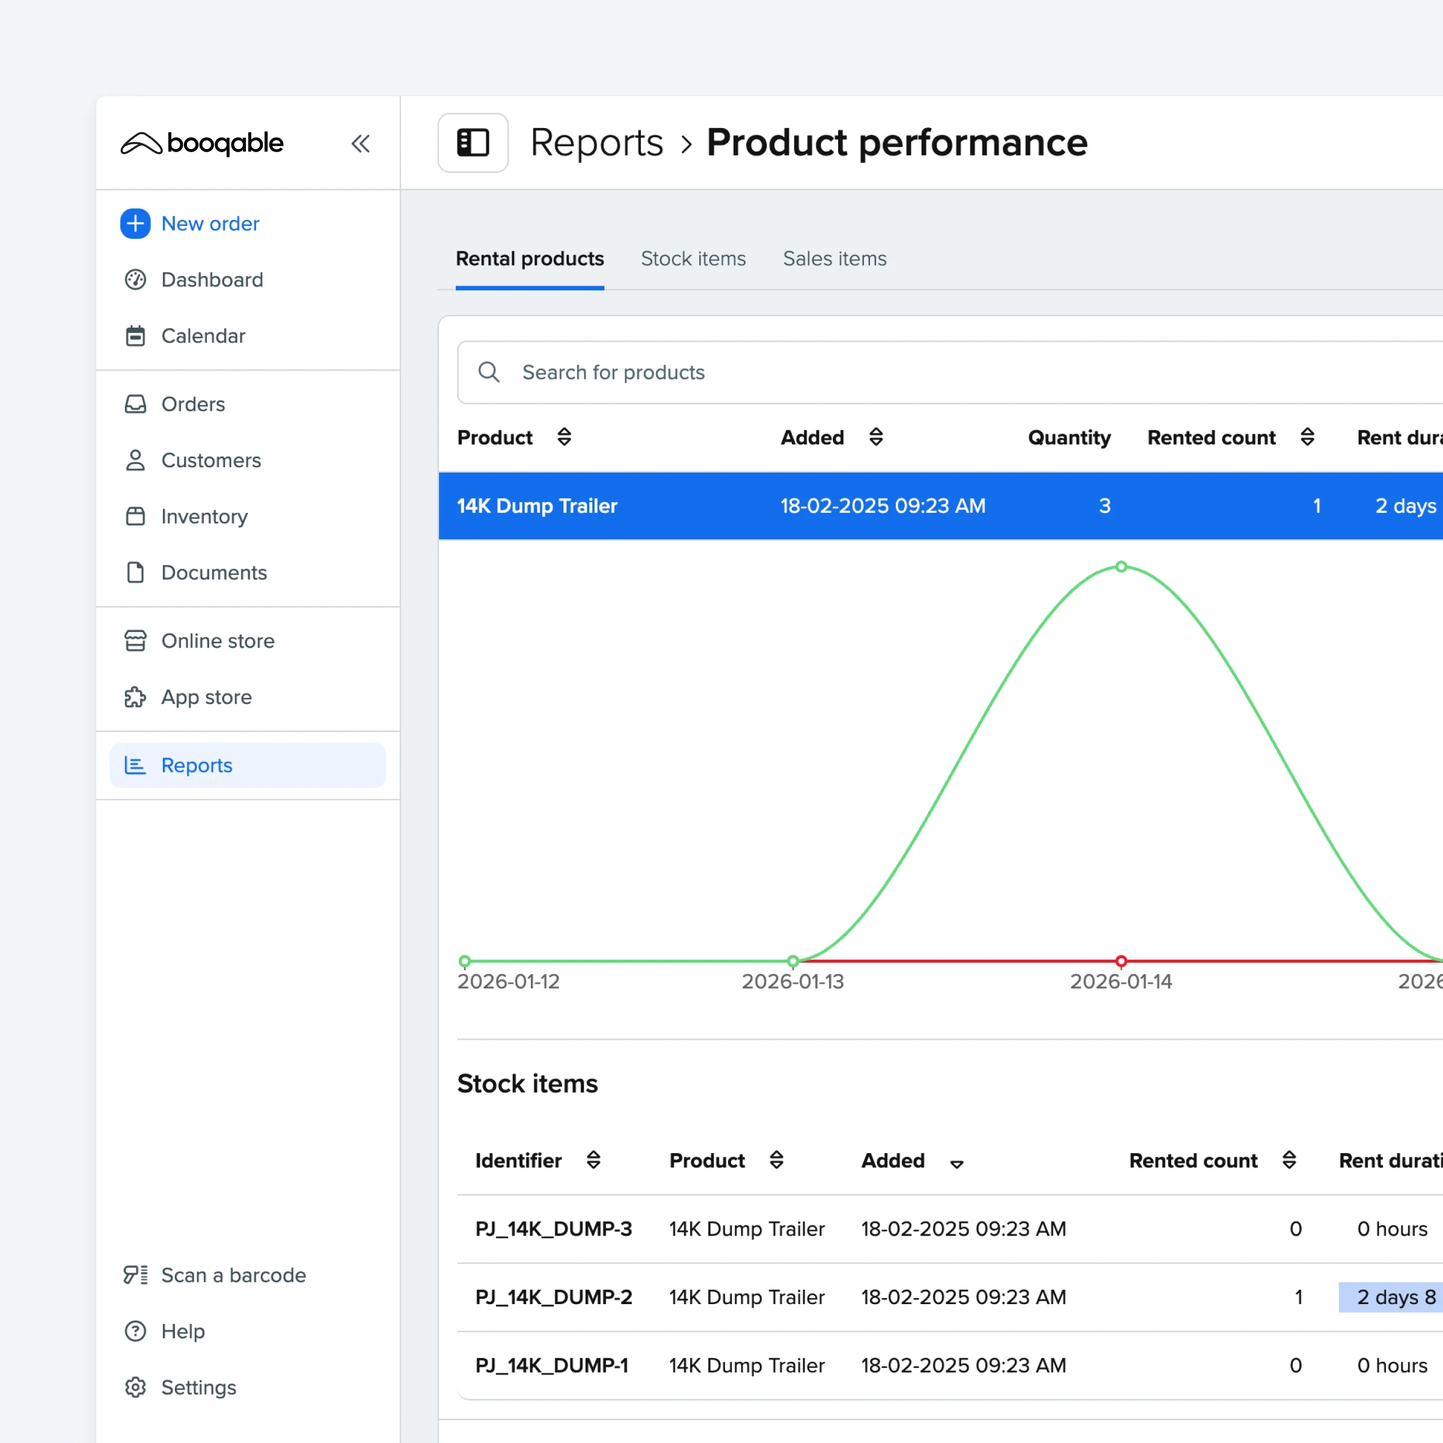The width and height of the screenshot is (1443, 1443).
Task: Open the Orders inbox icon
Action: pyautogui.click(x=135, y=404)
